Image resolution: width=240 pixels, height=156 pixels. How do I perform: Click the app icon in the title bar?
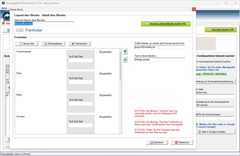click(3, 3)
